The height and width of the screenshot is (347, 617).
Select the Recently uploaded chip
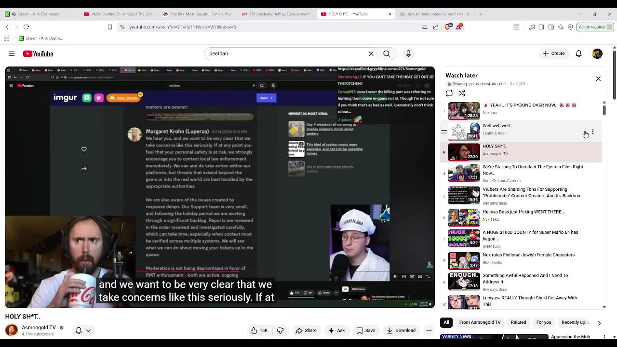click(575, 322)
